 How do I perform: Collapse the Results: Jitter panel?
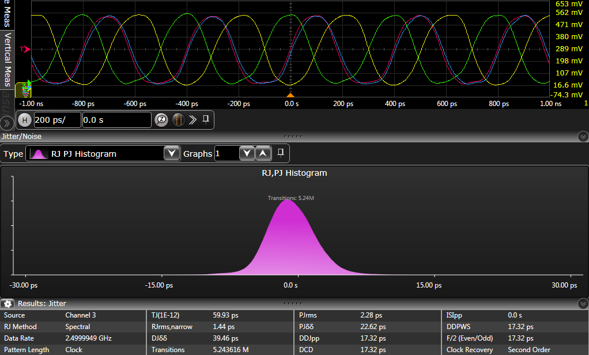click(582, 304)
